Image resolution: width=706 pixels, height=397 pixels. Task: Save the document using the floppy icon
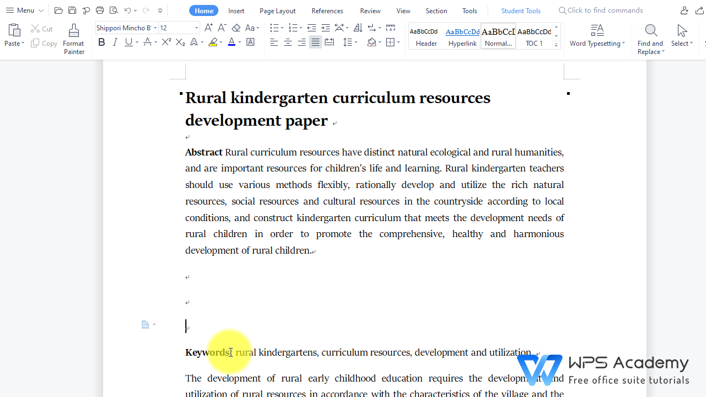pos(72,10)
